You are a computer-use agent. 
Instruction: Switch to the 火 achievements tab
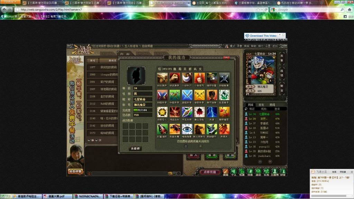[x=200, y=69]
